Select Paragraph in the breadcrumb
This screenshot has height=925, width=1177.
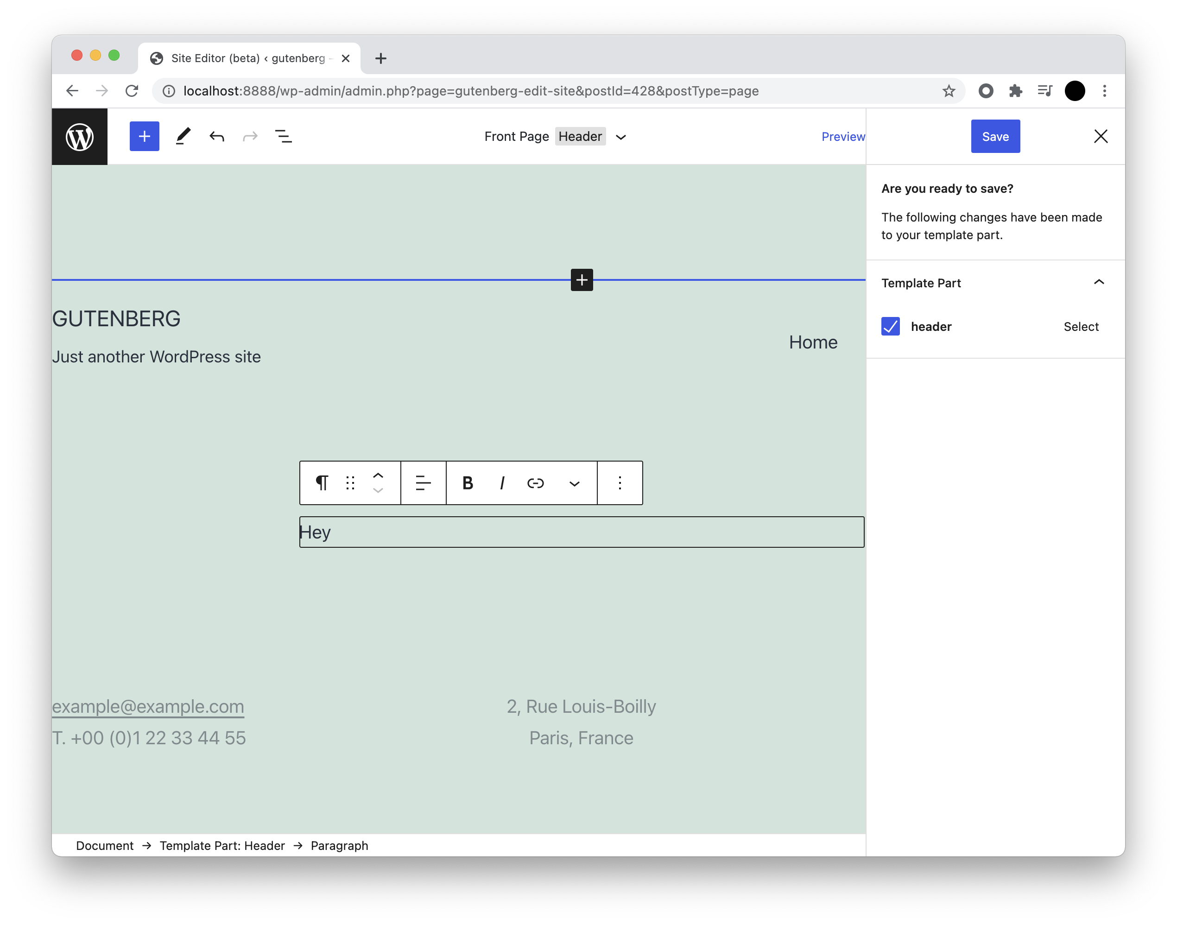coord(340,845)
